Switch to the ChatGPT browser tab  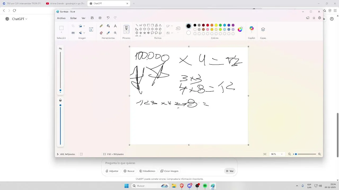[109, 3]
